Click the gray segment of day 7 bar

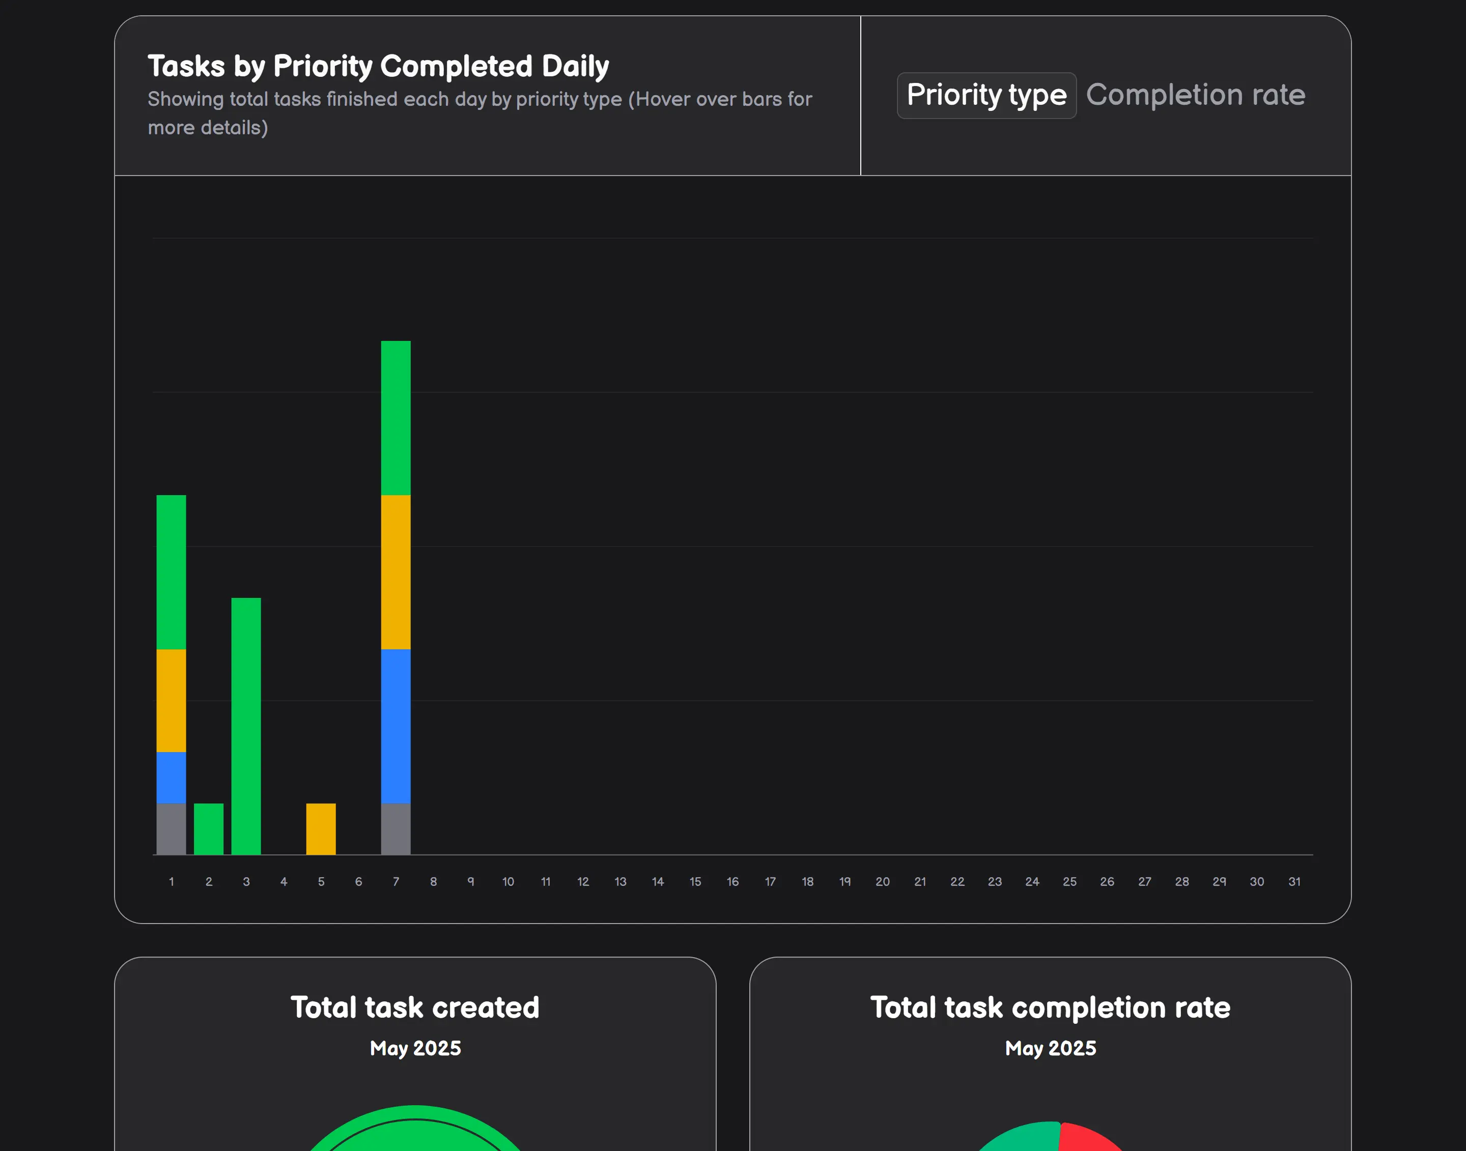click(x=396, y=829)
